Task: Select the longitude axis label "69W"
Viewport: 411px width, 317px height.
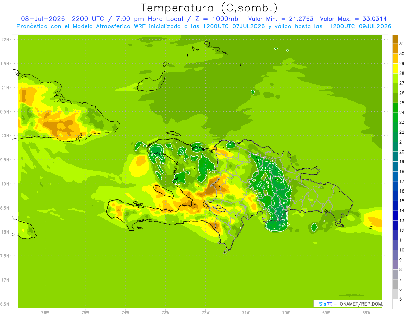Action: (326, 313)
